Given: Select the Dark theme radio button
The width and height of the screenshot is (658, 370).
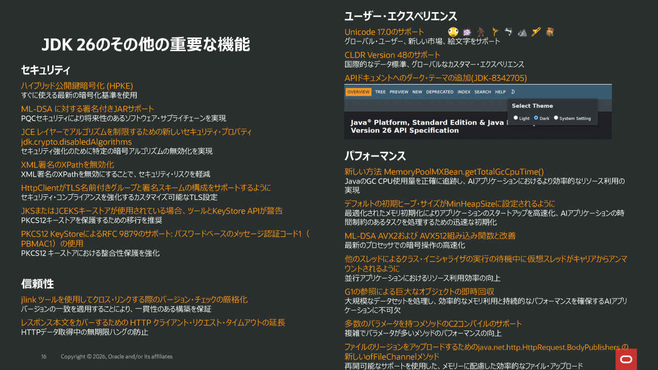Looking at the screenshot, I should click(x=536, y=118).
